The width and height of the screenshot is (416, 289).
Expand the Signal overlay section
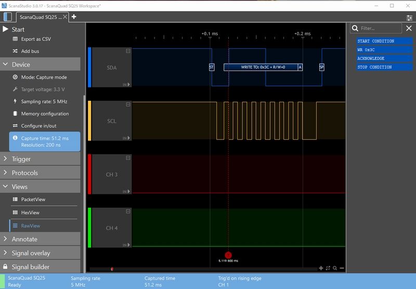click(x=41, y=253)
